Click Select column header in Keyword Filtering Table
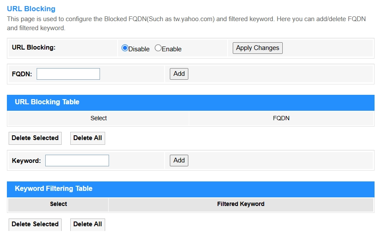 [58, 204]
